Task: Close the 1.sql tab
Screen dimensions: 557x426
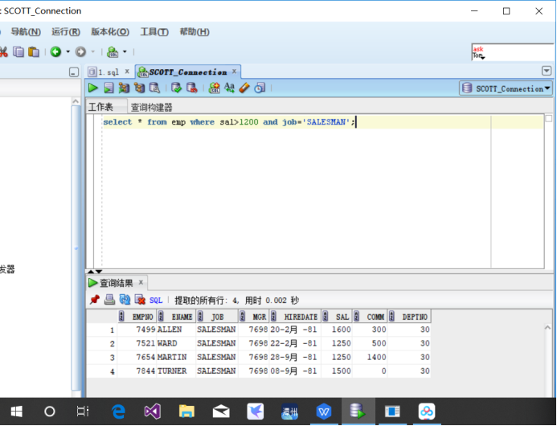Action: (127, 72)
